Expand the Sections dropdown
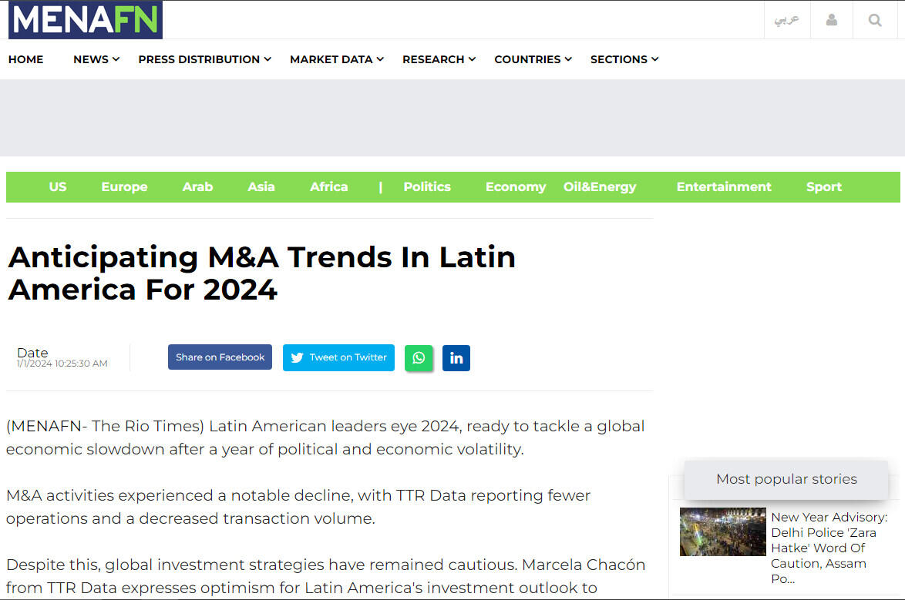Image resolution: width=905 pixels, height=600 pixels. click(x=624, y=59)
